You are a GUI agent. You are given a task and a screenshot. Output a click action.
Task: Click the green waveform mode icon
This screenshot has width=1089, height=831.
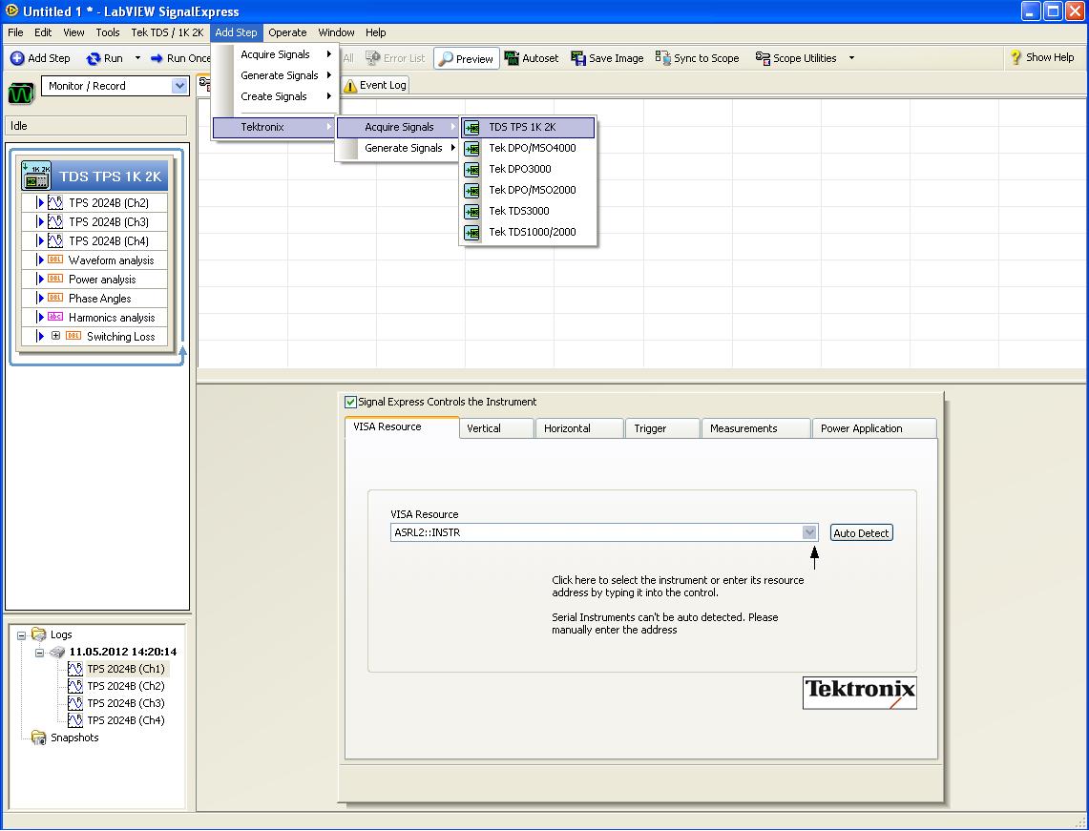tap(21, 93)
